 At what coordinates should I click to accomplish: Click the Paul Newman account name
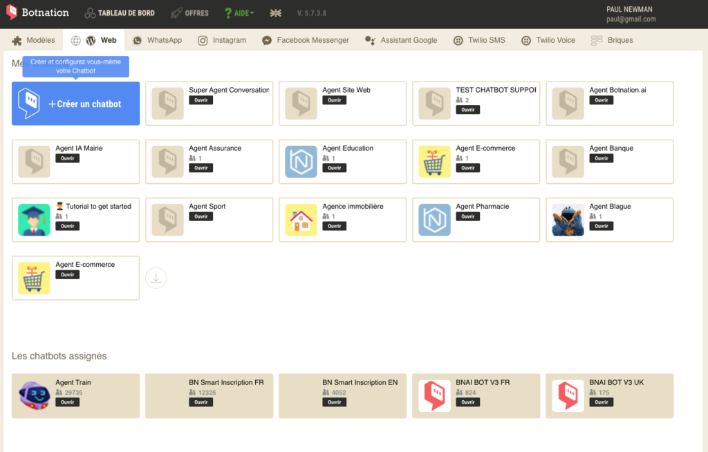[x=629, y=9]
